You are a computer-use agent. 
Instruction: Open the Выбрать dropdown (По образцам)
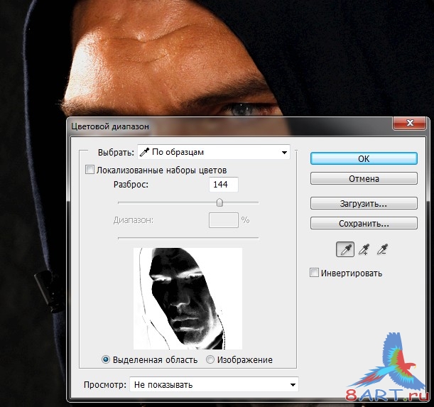pos(214,152)
